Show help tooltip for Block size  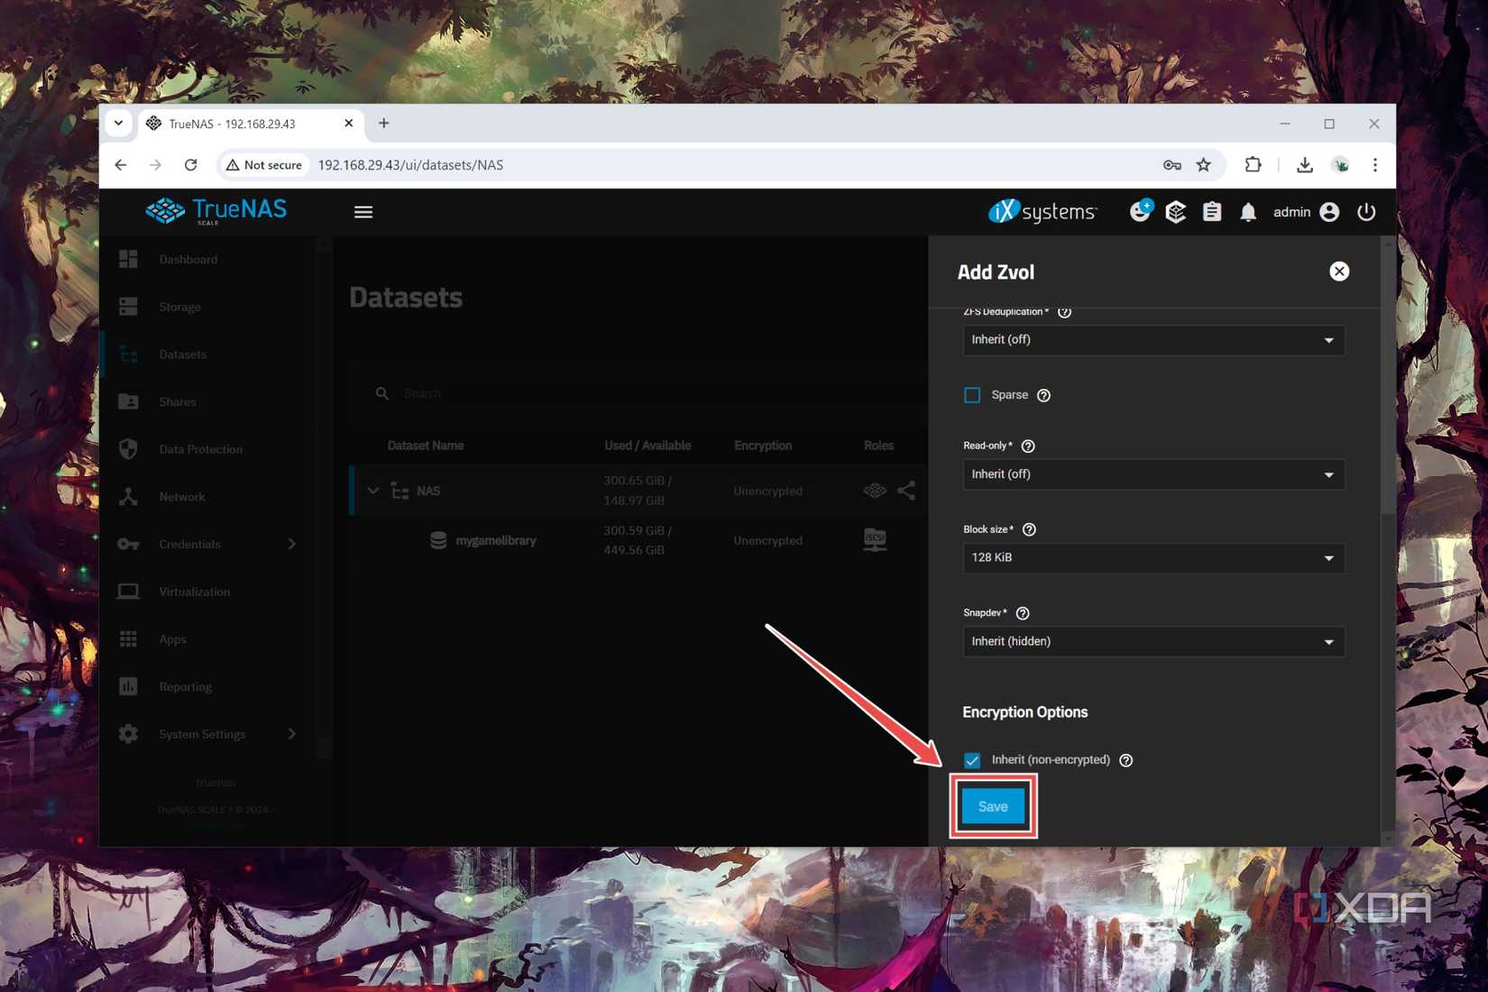pos(1029,529)
